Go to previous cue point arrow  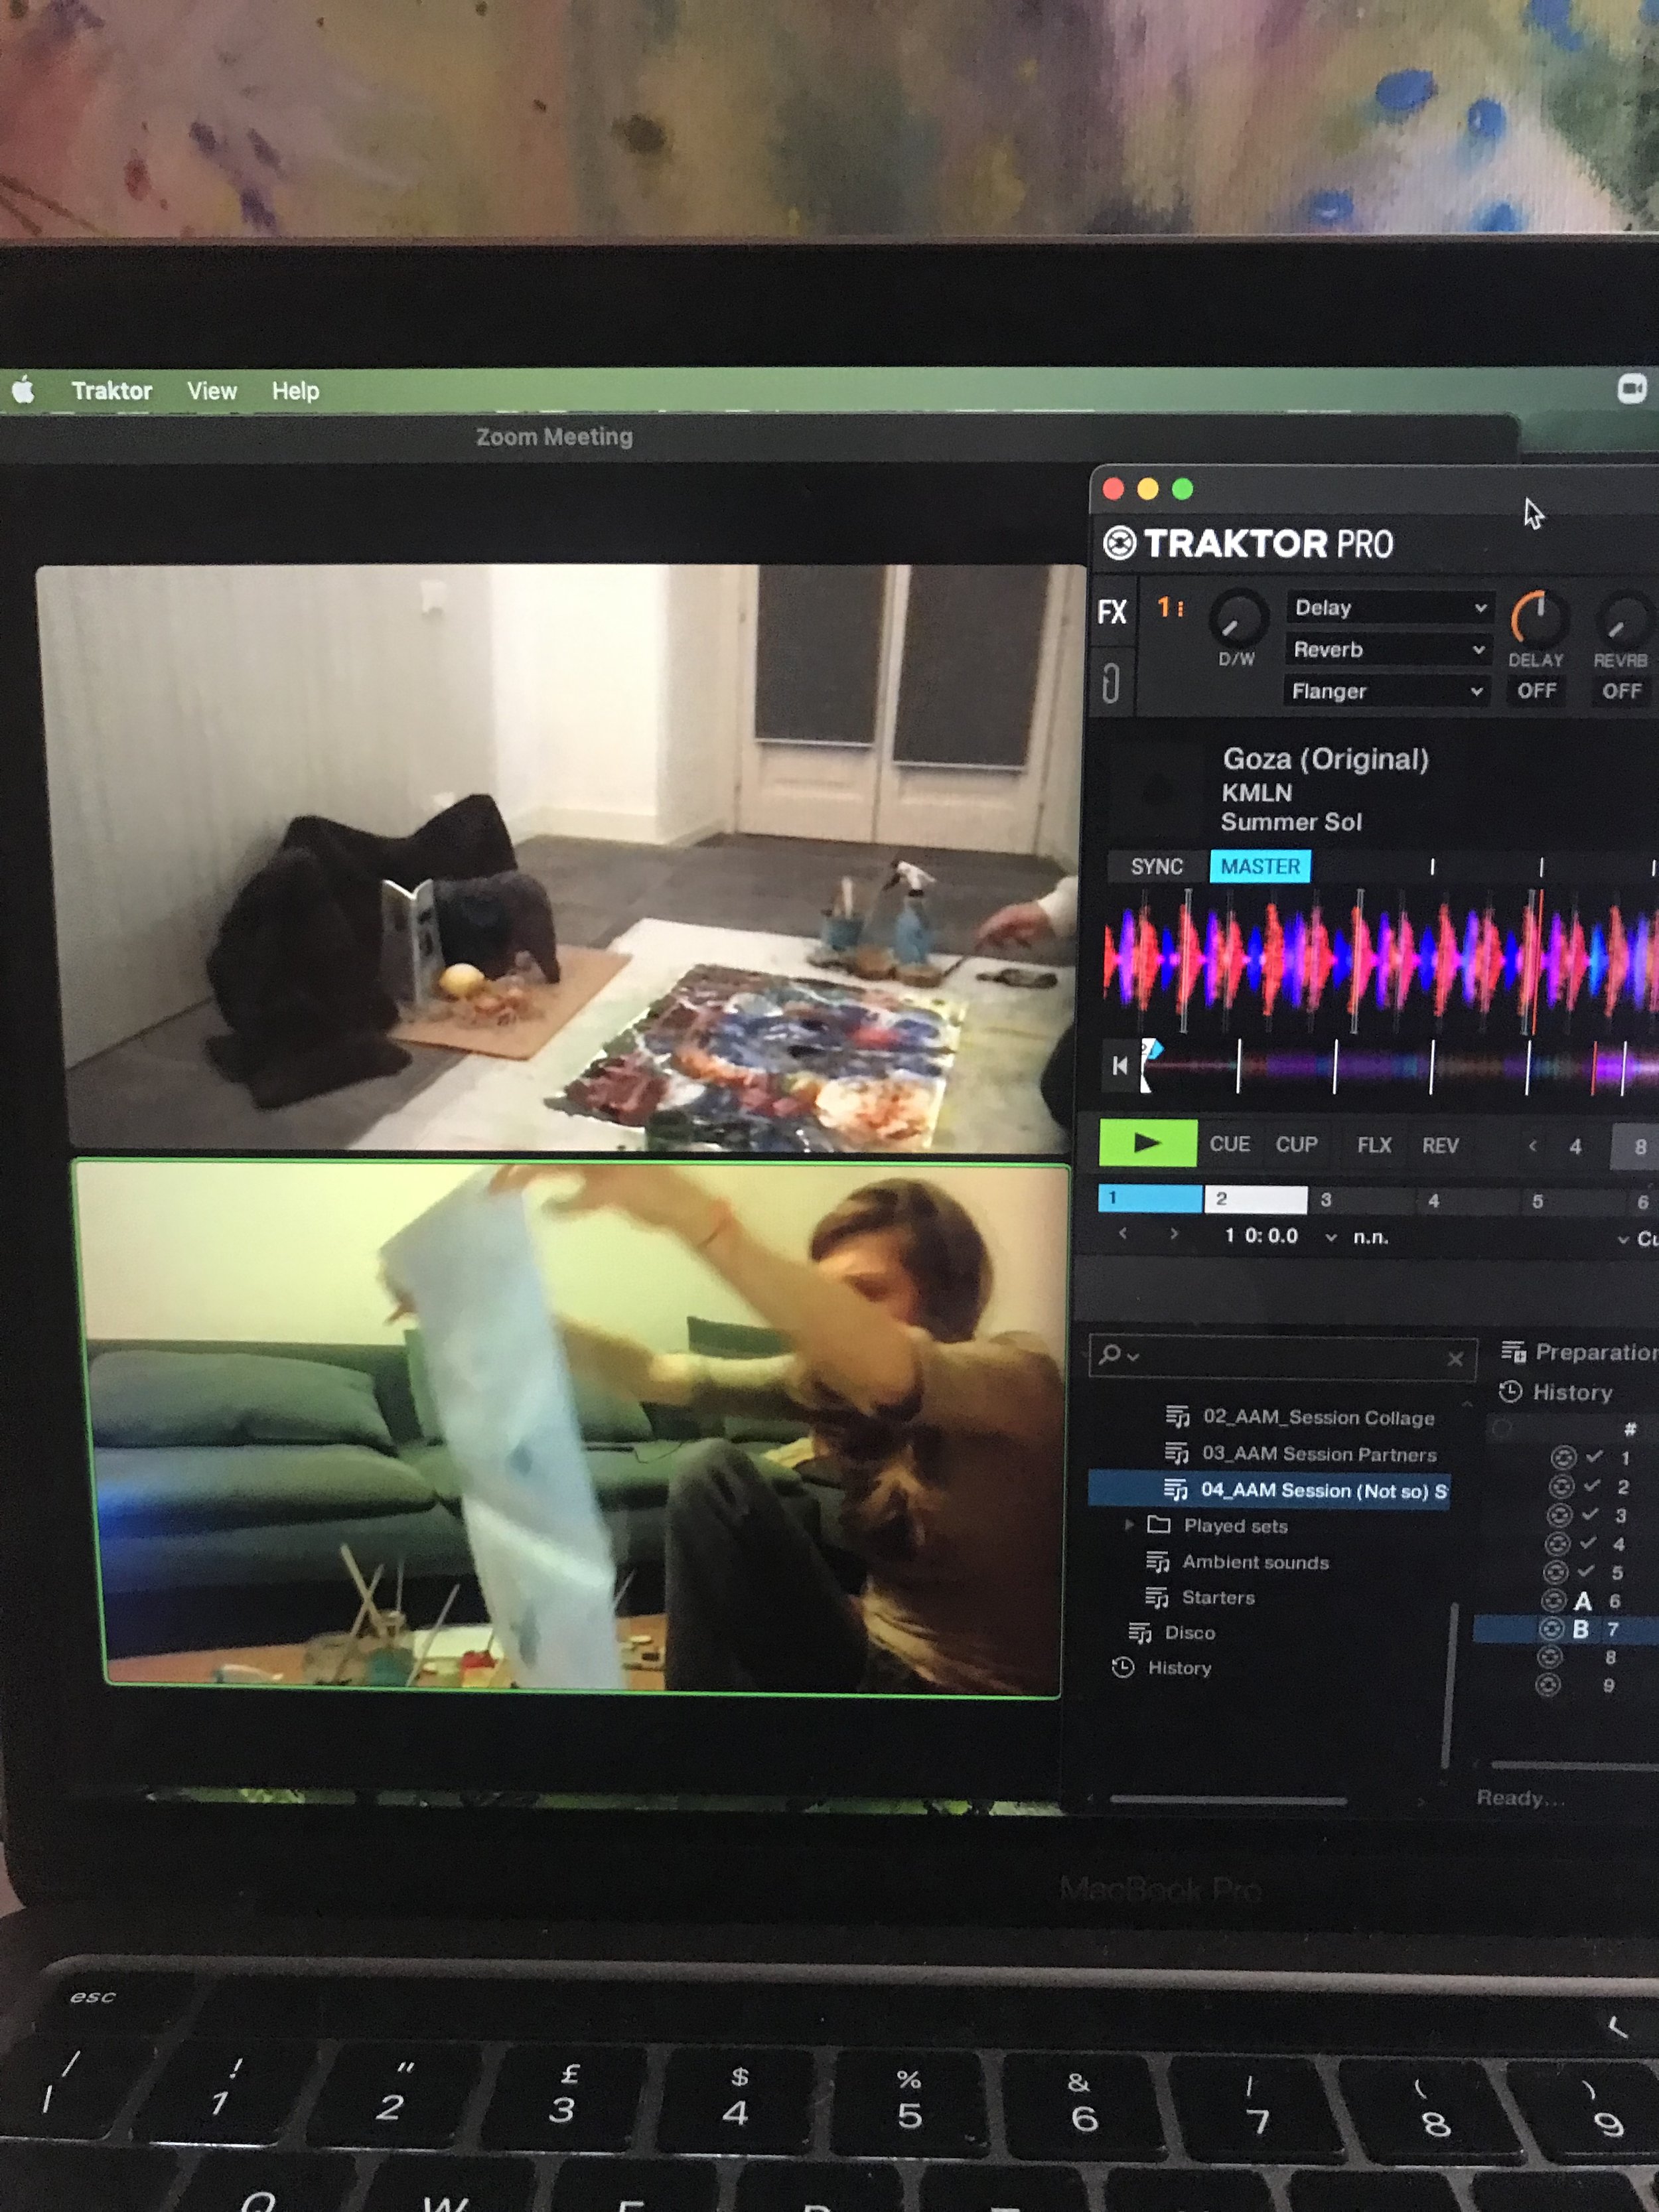click(1123, 1234)
